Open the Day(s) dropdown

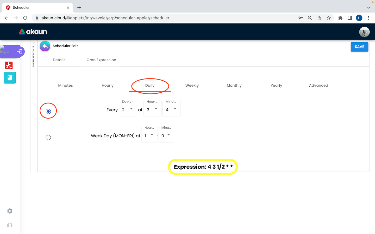[x=128, y=110]
